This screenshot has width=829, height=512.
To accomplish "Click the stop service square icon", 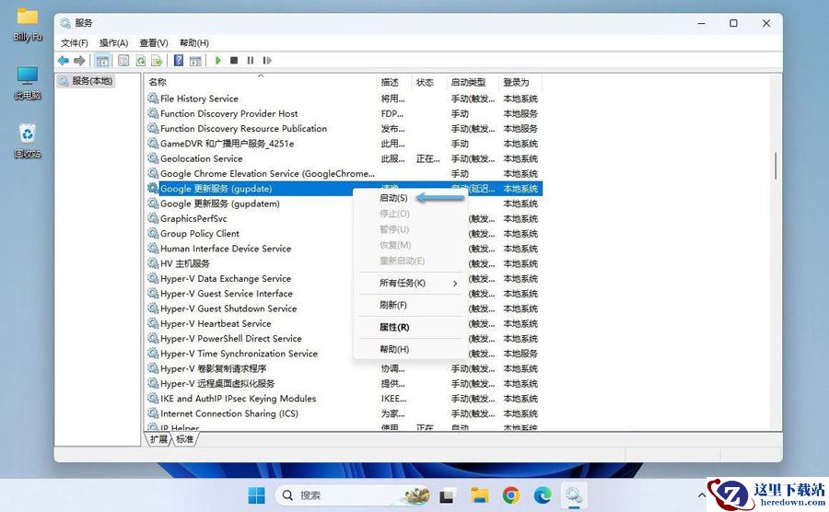I will [x=234, y=61].
